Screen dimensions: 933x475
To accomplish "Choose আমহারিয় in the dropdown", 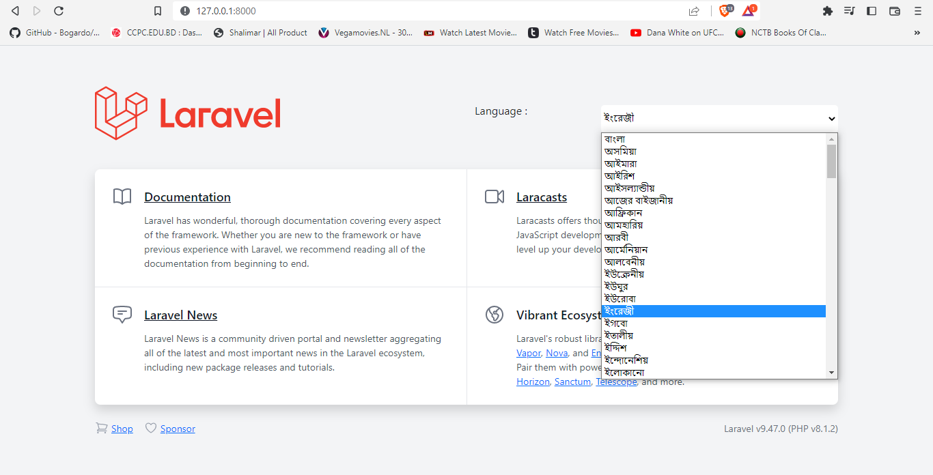I will coord(714,225).
